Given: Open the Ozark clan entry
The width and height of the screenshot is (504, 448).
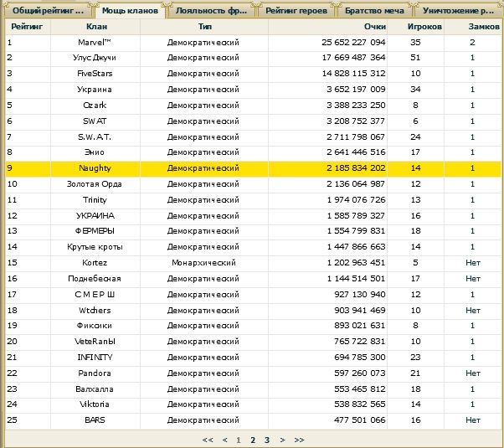Looking at the screenshot, I should [95, 106].
